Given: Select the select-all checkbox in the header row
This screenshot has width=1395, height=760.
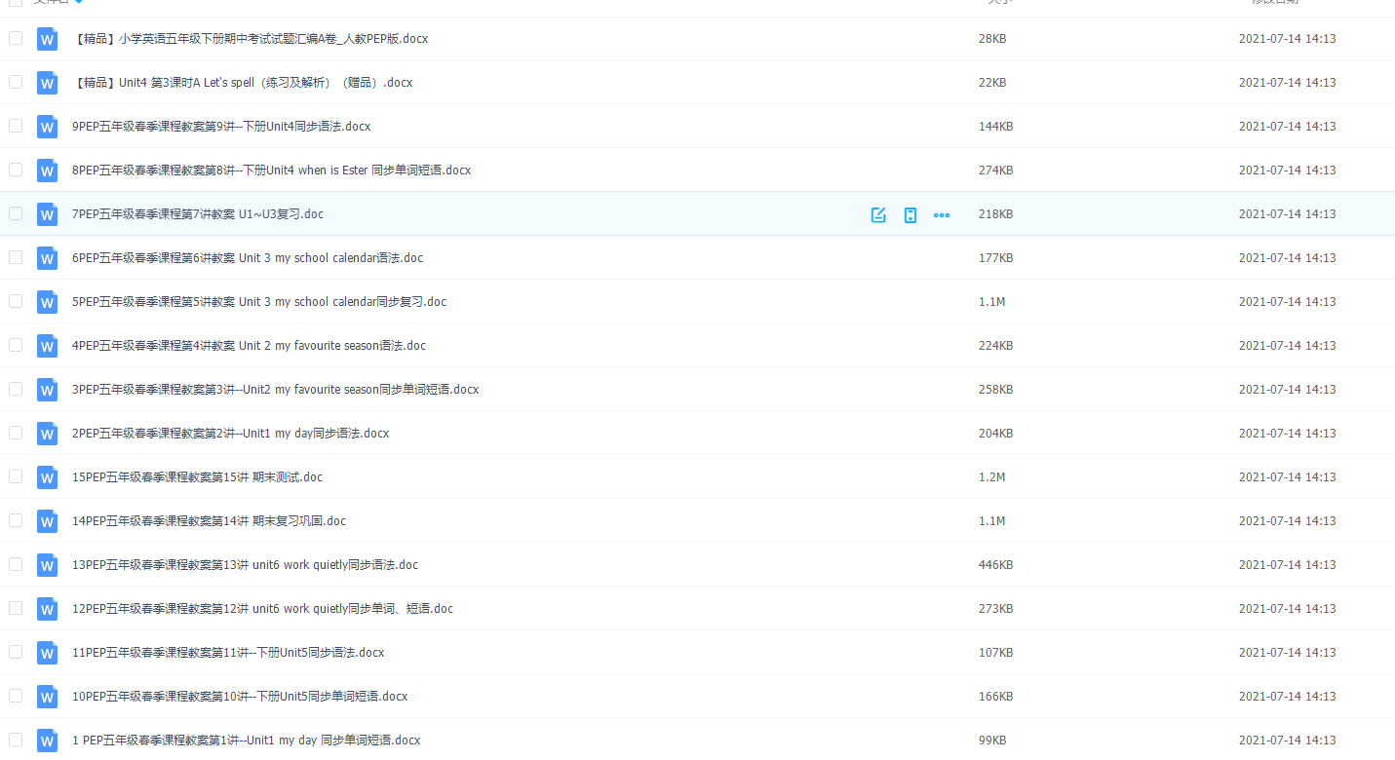Looking at the screenshot, I should pos(16,2).
